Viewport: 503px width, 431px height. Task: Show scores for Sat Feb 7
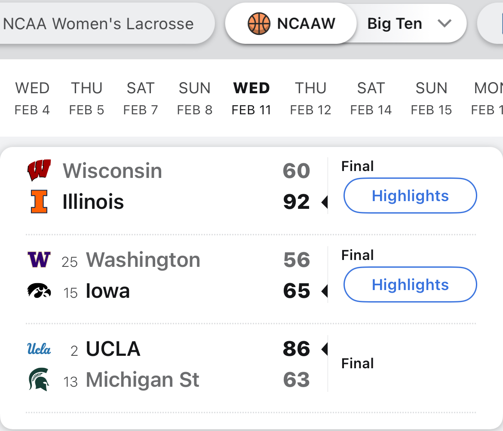pyautogui.click(x=141, y=99)
